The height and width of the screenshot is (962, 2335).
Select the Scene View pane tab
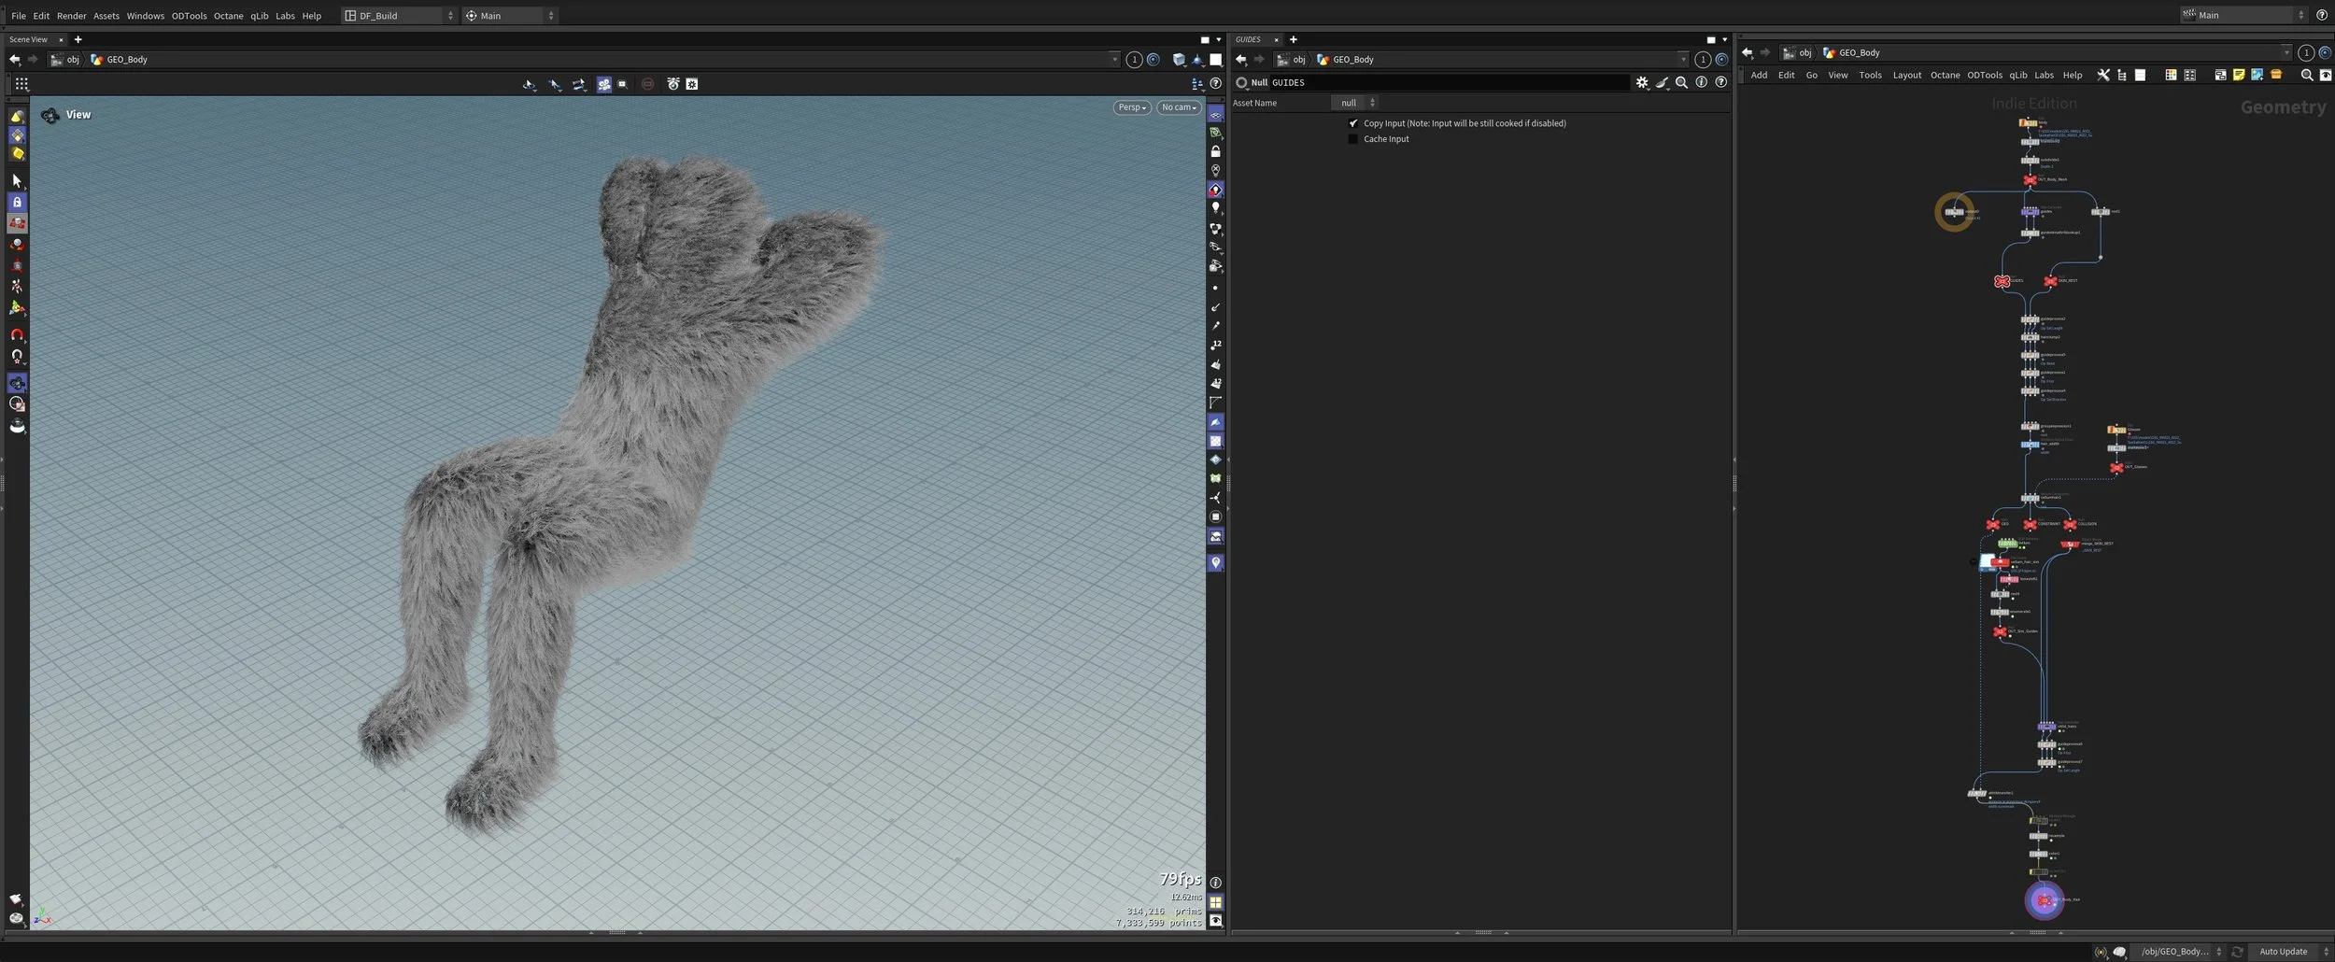click(x=28, y=39)
